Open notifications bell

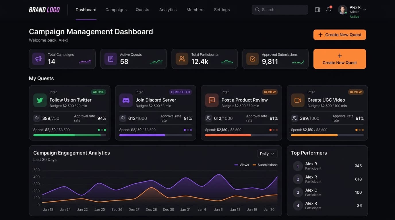coord(329,9)
